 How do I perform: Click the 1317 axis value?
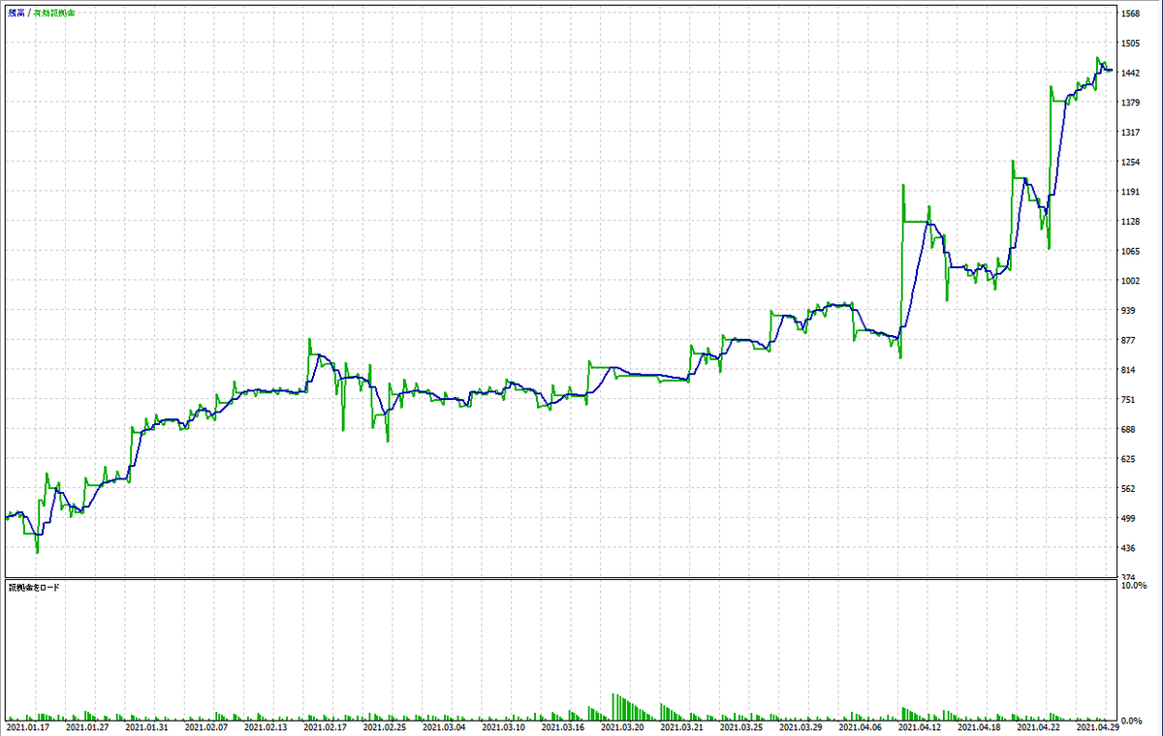[x=1131, y=133]
